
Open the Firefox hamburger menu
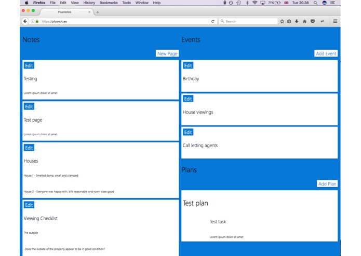click(335, 21)
